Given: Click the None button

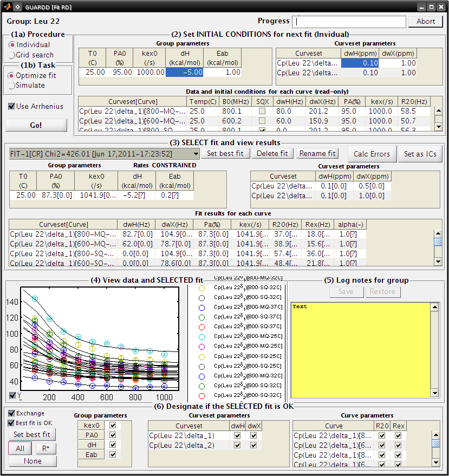Looking at the screenshot, I should (x=32, y=461).
